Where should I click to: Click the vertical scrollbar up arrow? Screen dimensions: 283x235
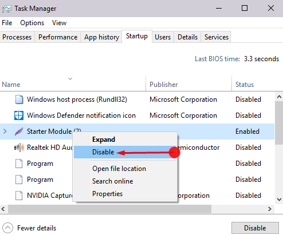(279, 97)
